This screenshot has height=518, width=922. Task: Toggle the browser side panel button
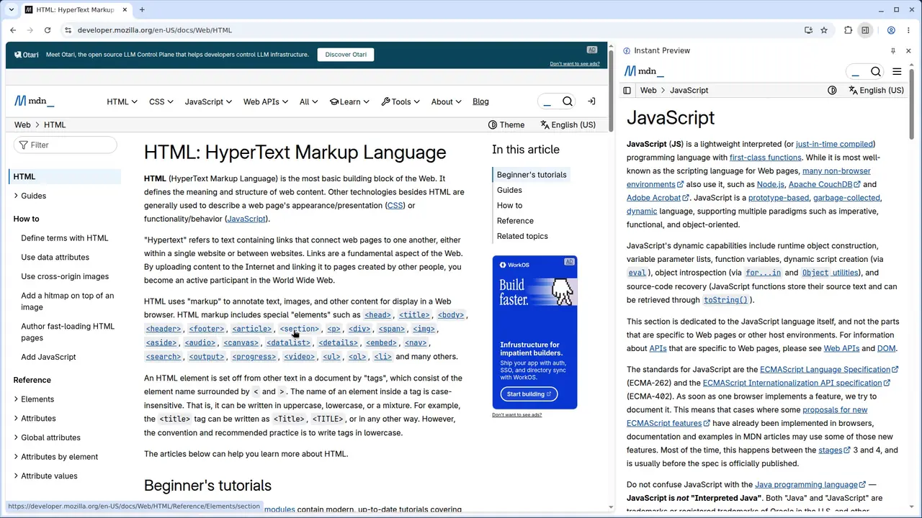tap(865, 30)
